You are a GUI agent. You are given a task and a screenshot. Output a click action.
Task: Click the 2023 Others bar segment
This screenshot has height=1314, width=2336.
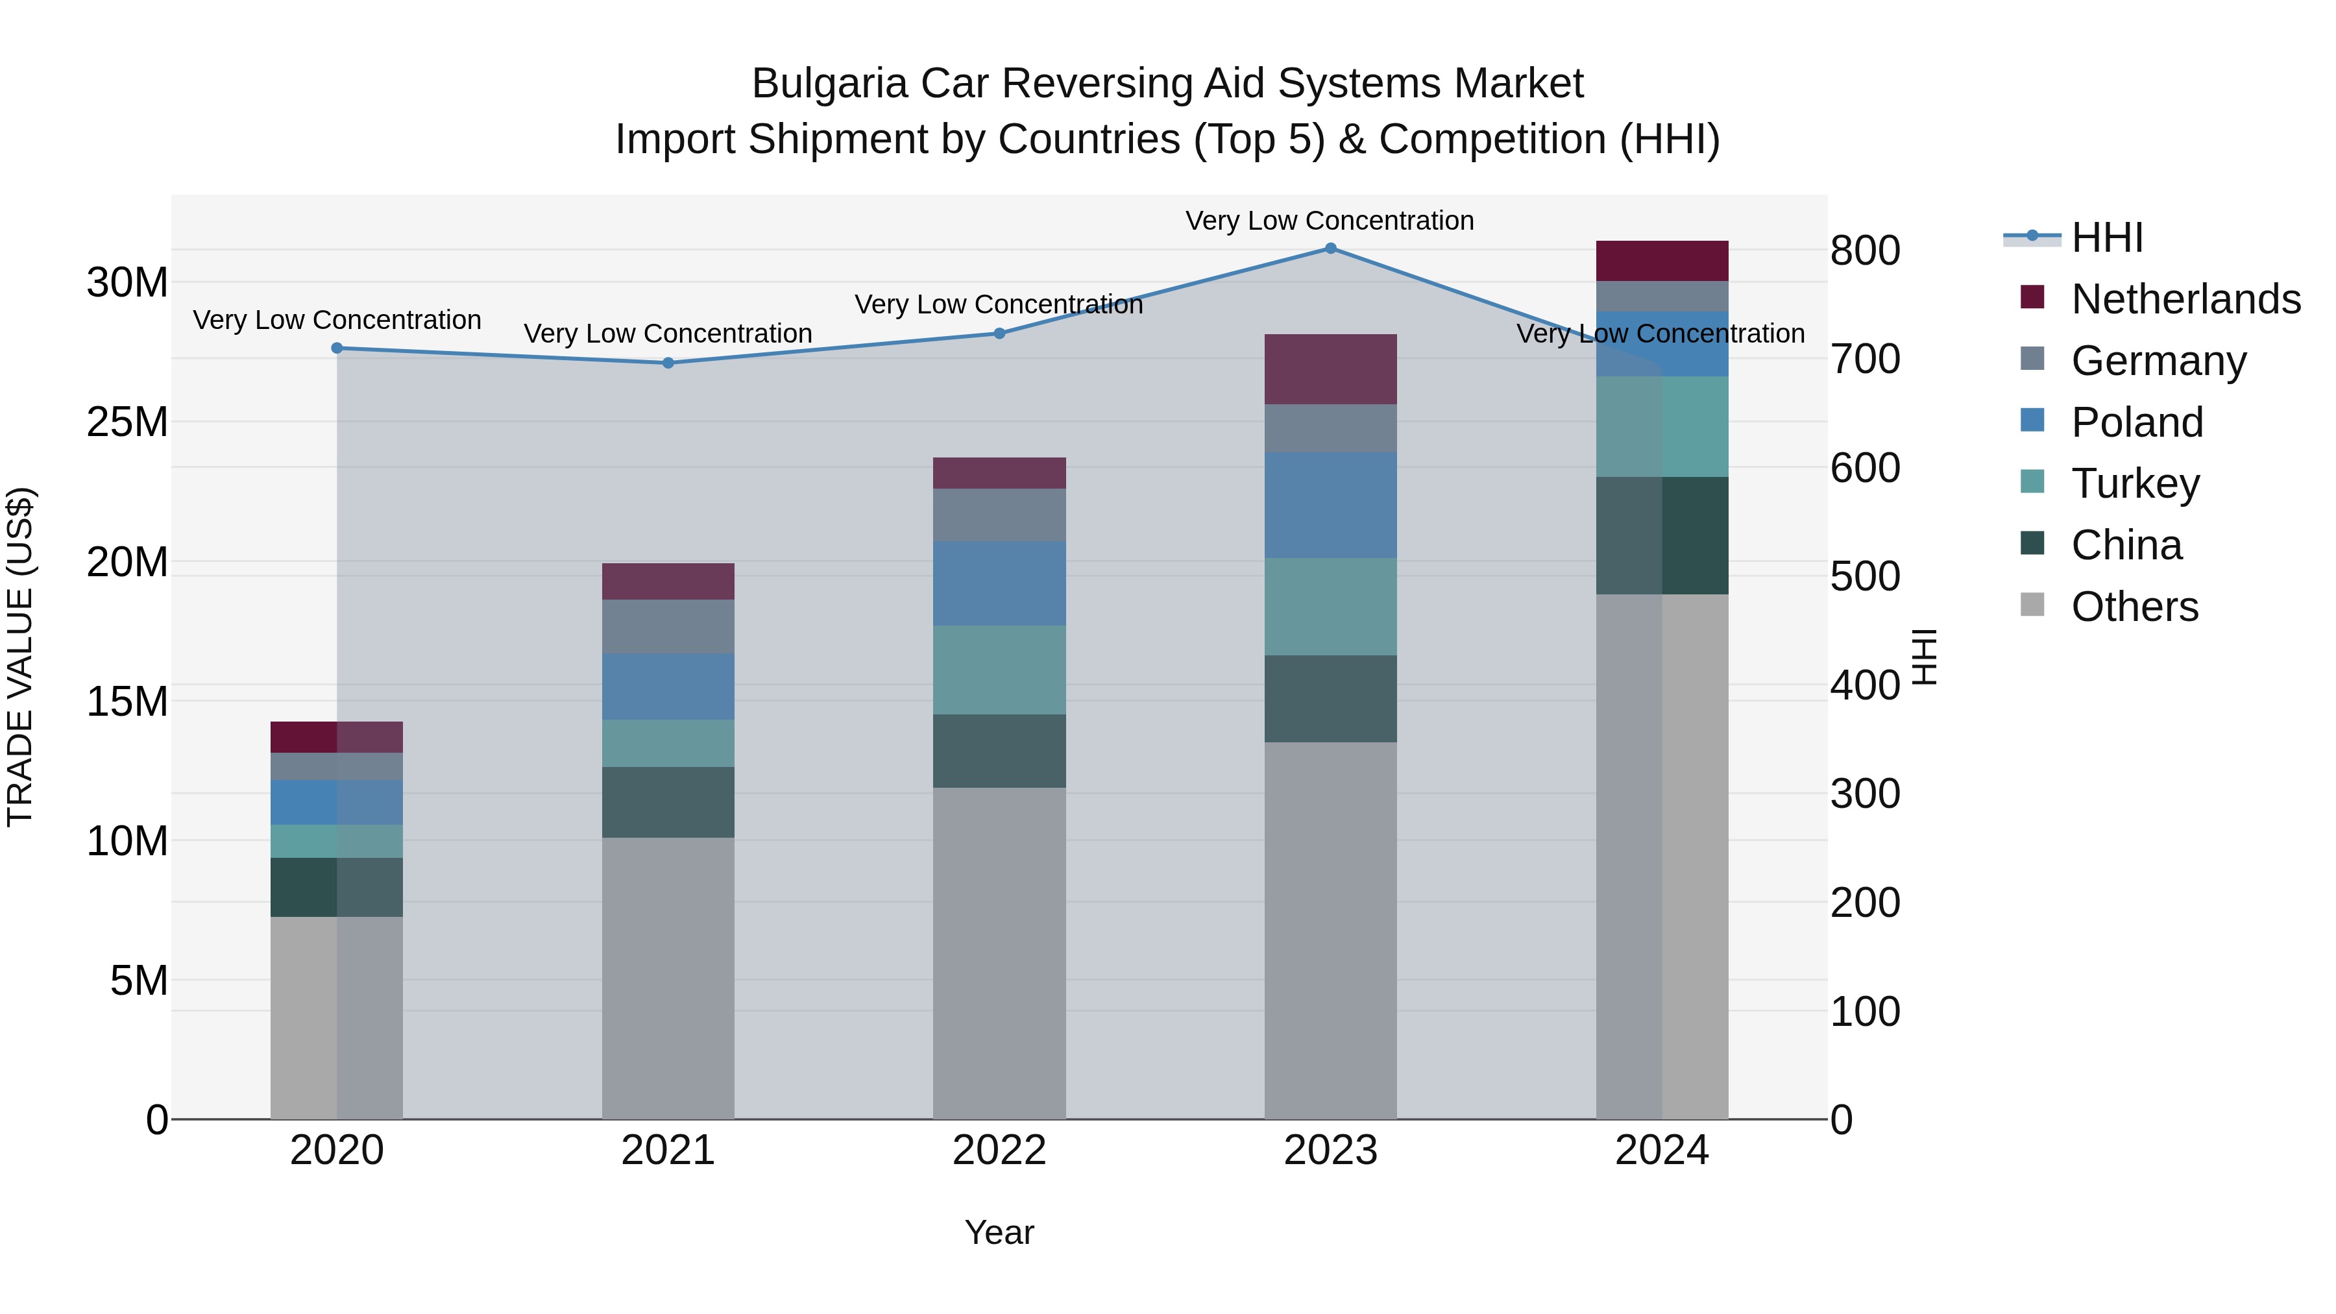point(1332,931)
